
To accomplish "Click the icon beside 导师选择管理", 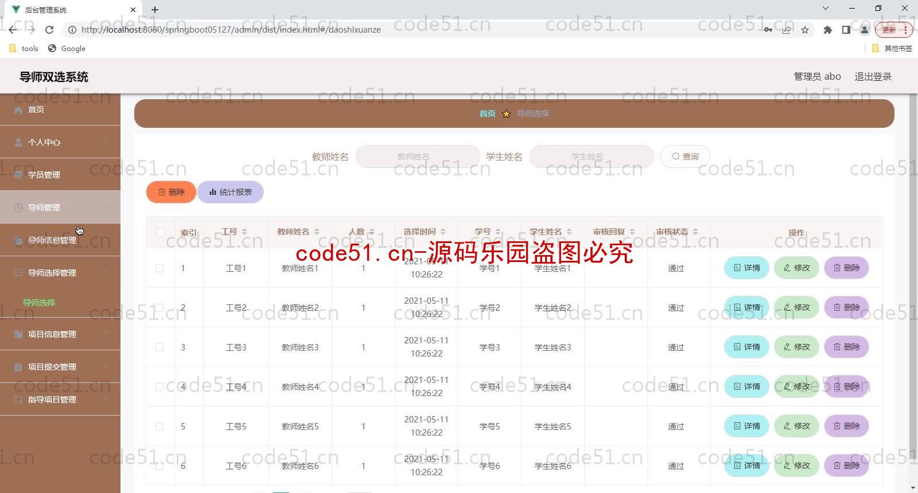I will 18,273.
